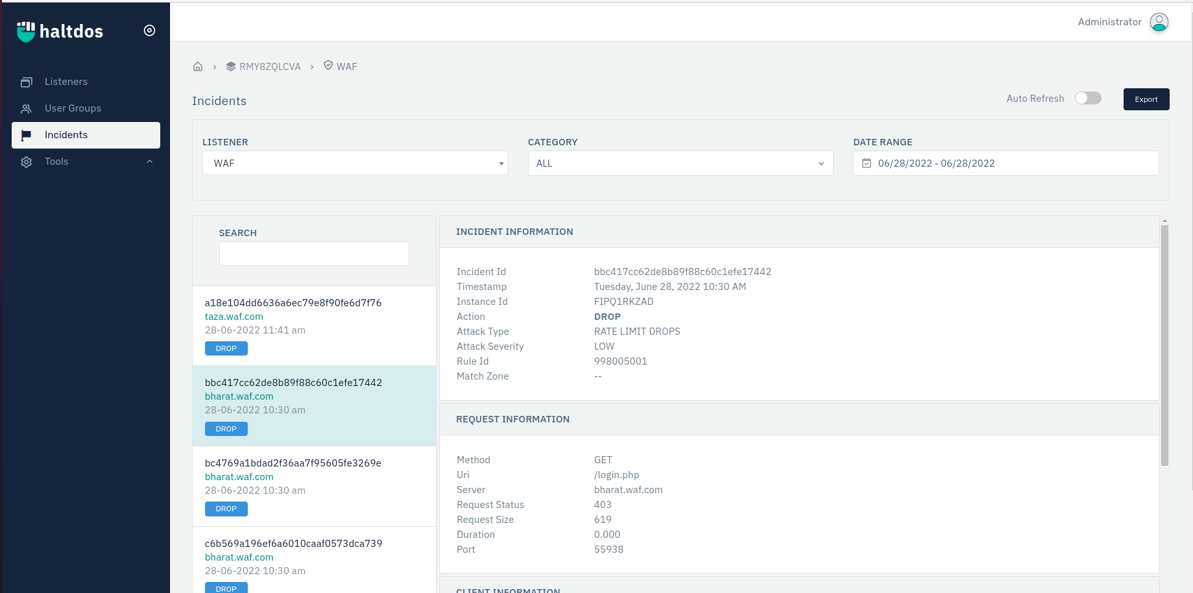Click DROP badge for incident bbc417cc62de8b89f88c60c1efe17442
1193x593 pixels.
tap(226, 429)
